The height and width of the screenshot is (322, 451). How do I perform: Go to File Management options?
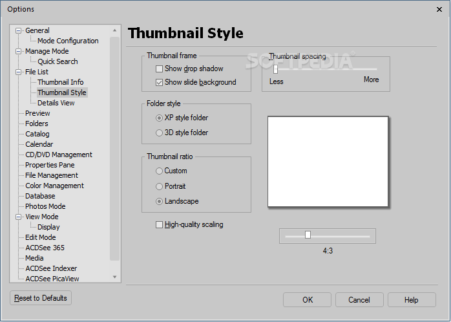click(52, 175)
